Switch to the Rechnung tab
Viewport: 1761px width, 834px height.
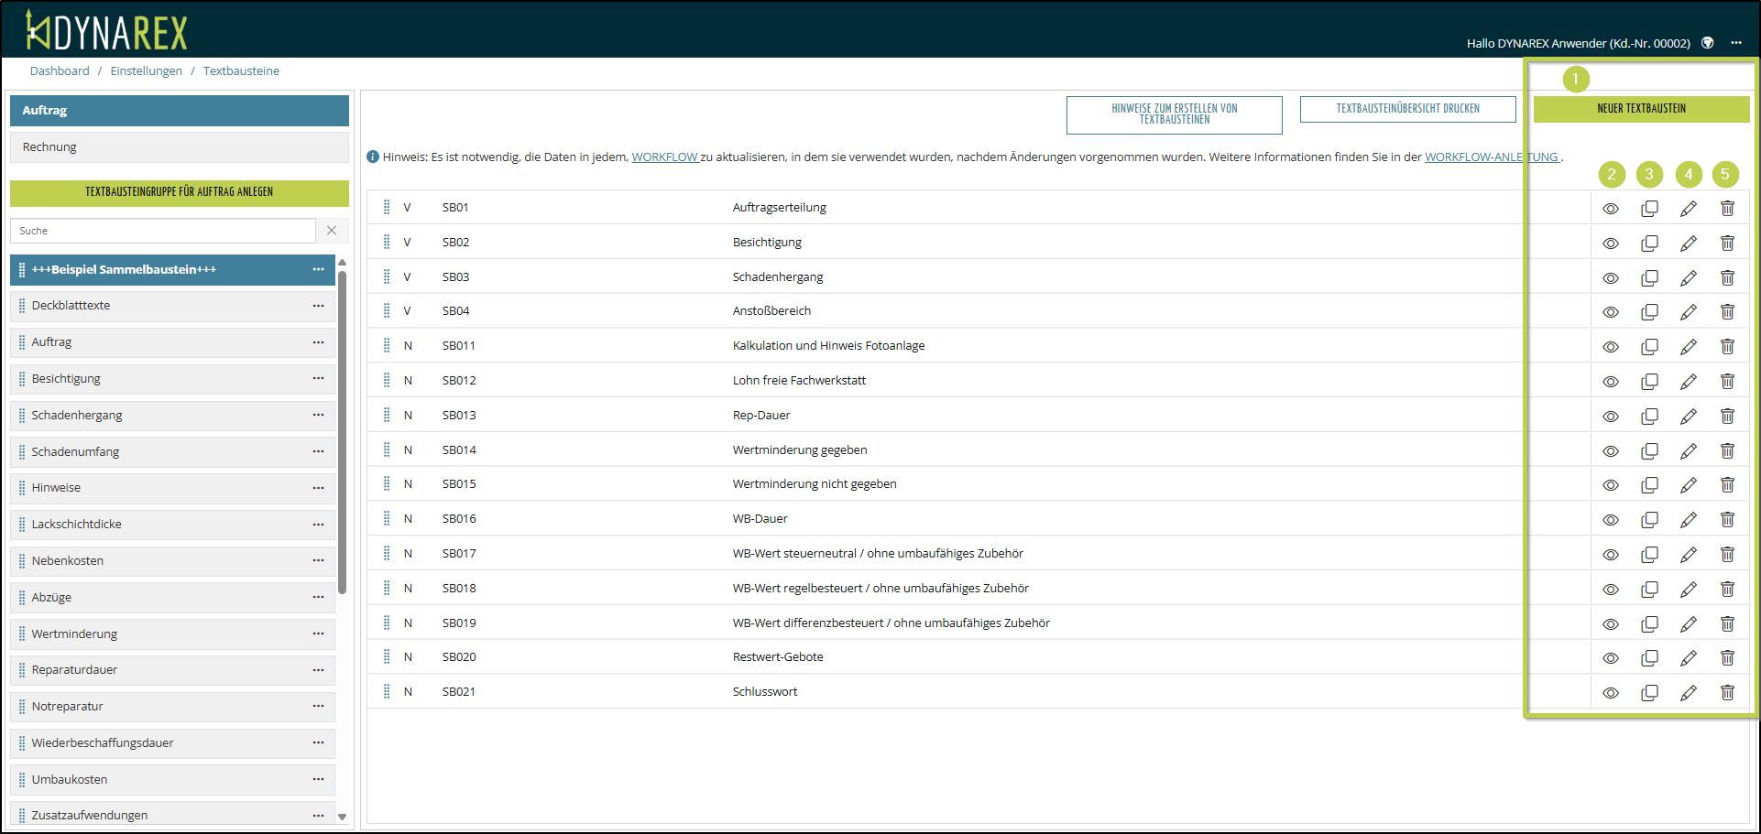179,146
